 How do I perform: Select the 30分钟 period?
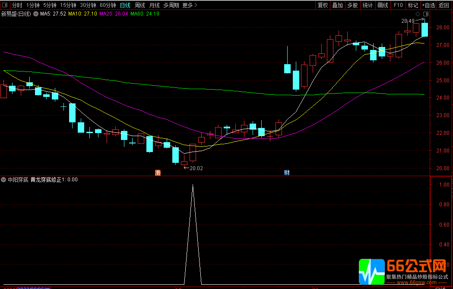pos(88,5)
